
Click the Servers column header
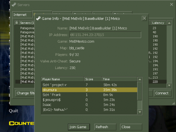(27, 23)
